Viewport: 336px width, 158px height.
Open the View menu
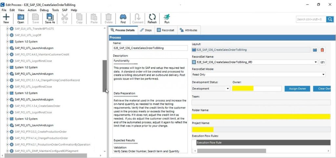point(21,10)
